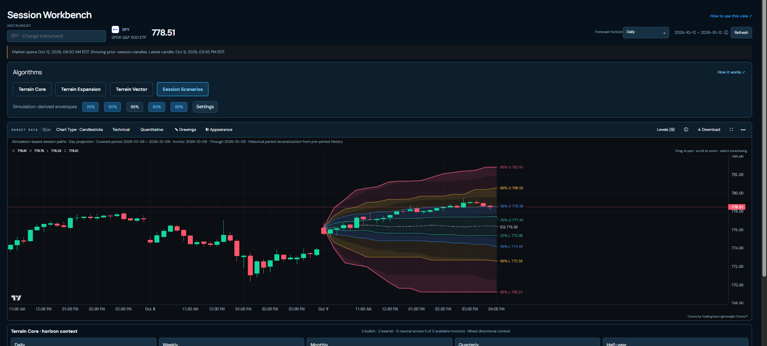Click the 25% U 777.43 level label

tap(511, 220)
